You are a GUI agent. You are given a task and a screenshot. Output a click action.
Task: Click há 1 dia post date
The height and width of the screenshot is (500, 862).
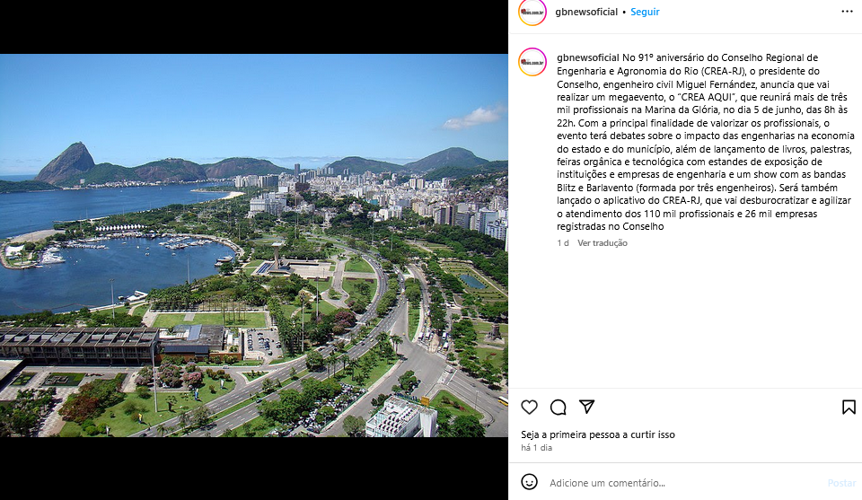[x=537, y=448]
